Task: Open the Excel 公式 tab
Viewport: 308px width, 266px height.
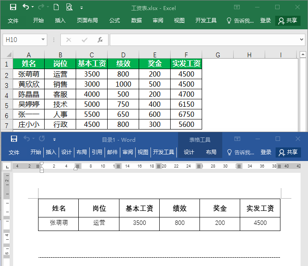Action: click(x=115, y=21)
